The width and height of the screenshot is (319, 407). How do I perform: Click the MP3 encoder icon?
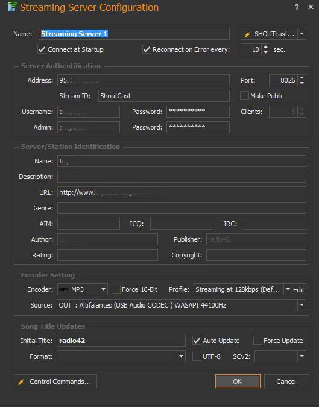(x=63, y=289)
